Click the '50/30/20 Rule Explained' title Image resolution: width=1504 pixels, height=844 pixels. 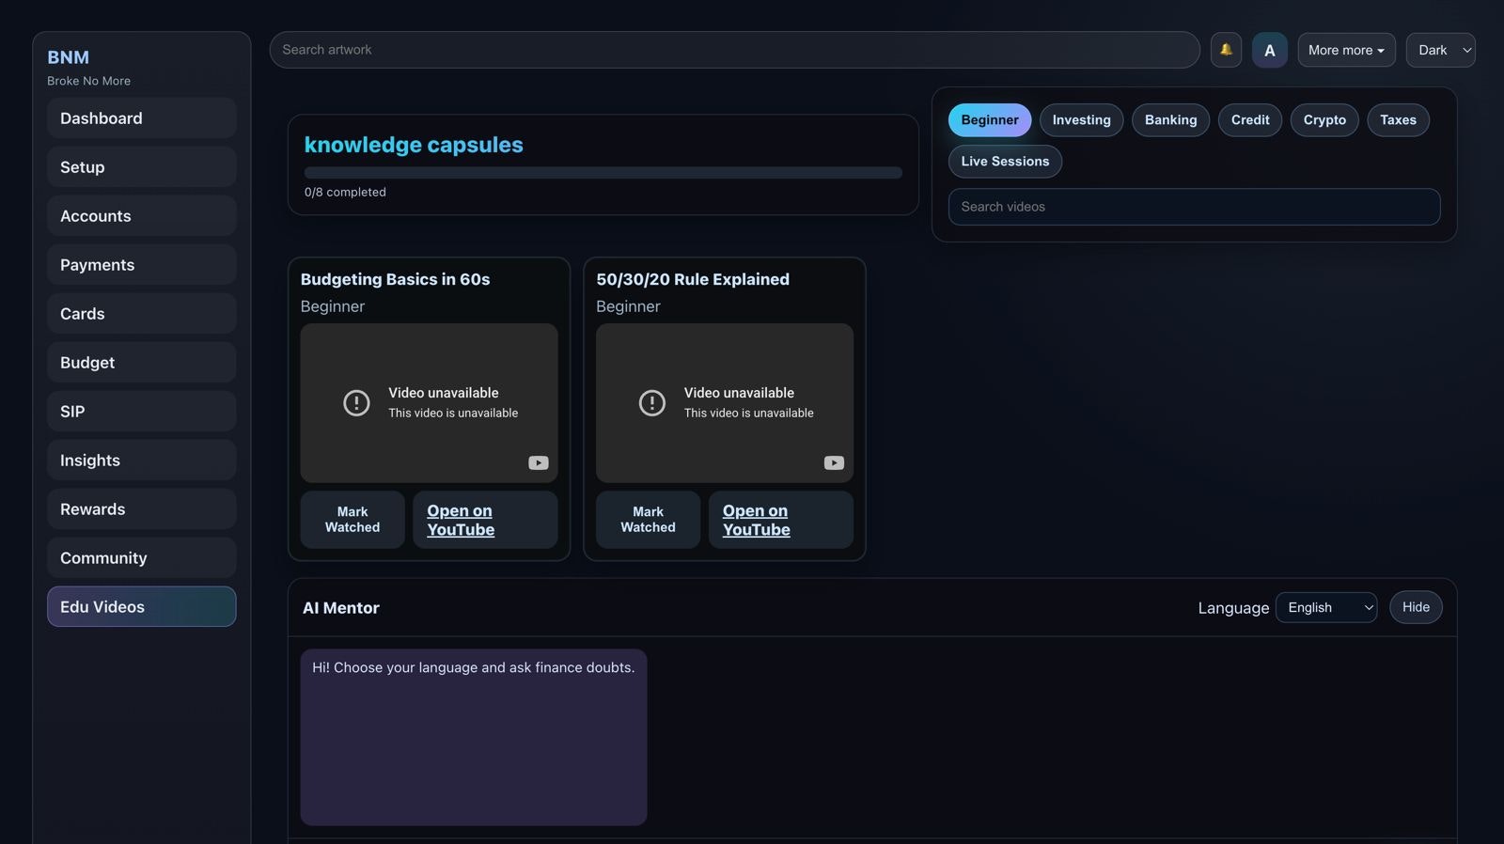693,279
